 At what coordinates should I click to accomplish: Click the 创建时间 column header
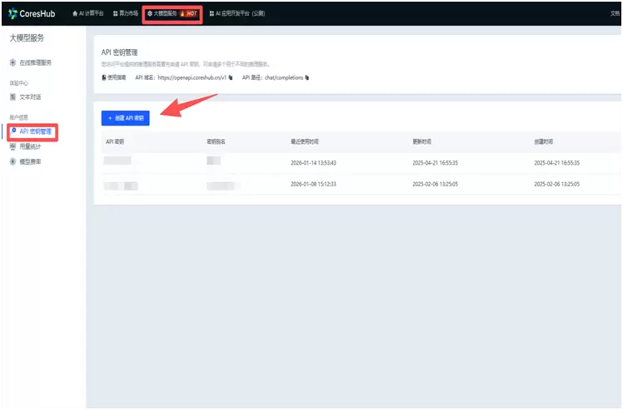tap(545, 142)
